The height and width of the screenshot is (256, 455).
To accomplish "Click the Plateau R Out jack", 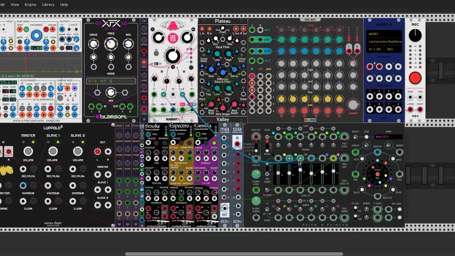I will tap(243, 29).
